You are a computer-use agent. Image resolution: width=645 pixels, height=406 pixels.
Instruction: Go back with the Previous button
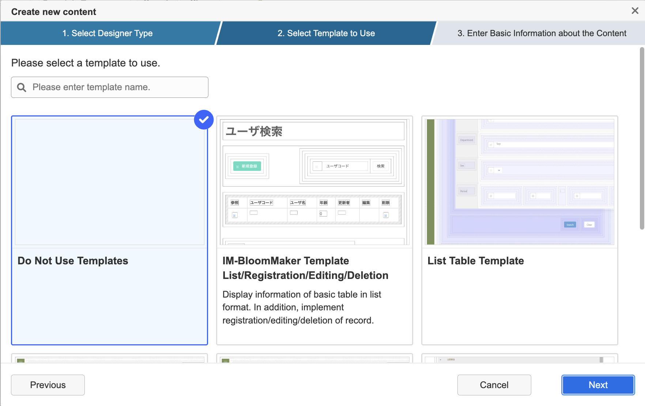click(x=48, y=385)
